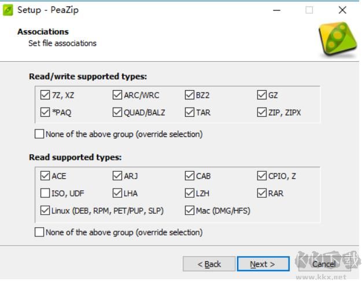Disable Linux (DEB, RPM, PET/PUP, SLP) association
This screenshot has width=362, height=281.
45,211
